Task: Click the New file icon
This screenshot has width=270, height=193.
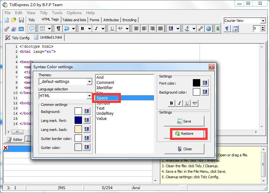Action: point(6,20)
